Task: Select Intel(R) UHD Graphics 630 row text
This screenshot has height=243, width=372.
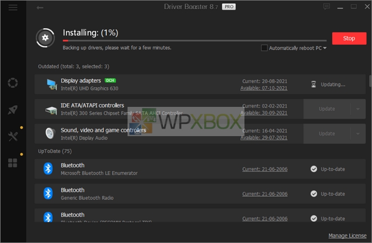Action: [x=89, y=88]
